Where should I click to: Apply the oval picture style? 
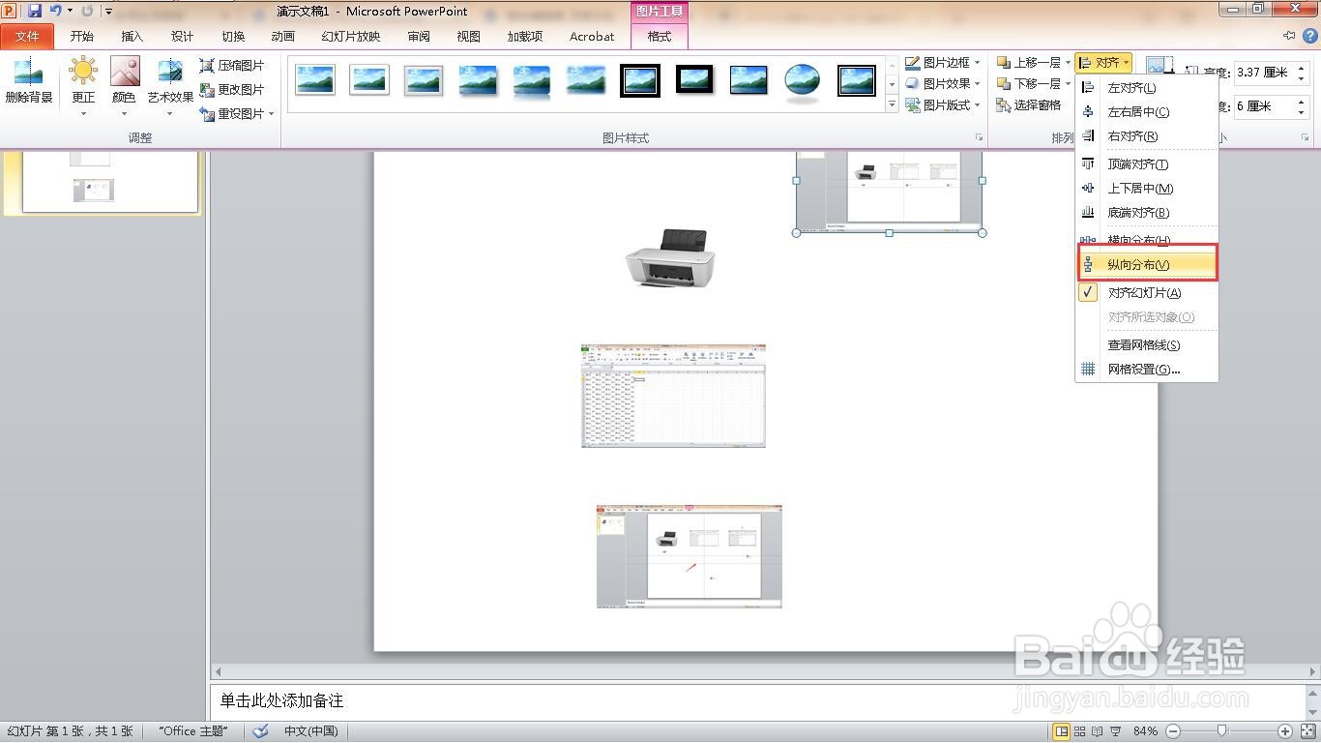[x=803, y=80]
